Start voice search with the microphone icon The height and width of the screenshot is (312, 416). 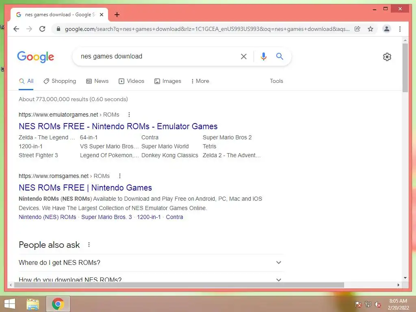(x=263, y=56)
